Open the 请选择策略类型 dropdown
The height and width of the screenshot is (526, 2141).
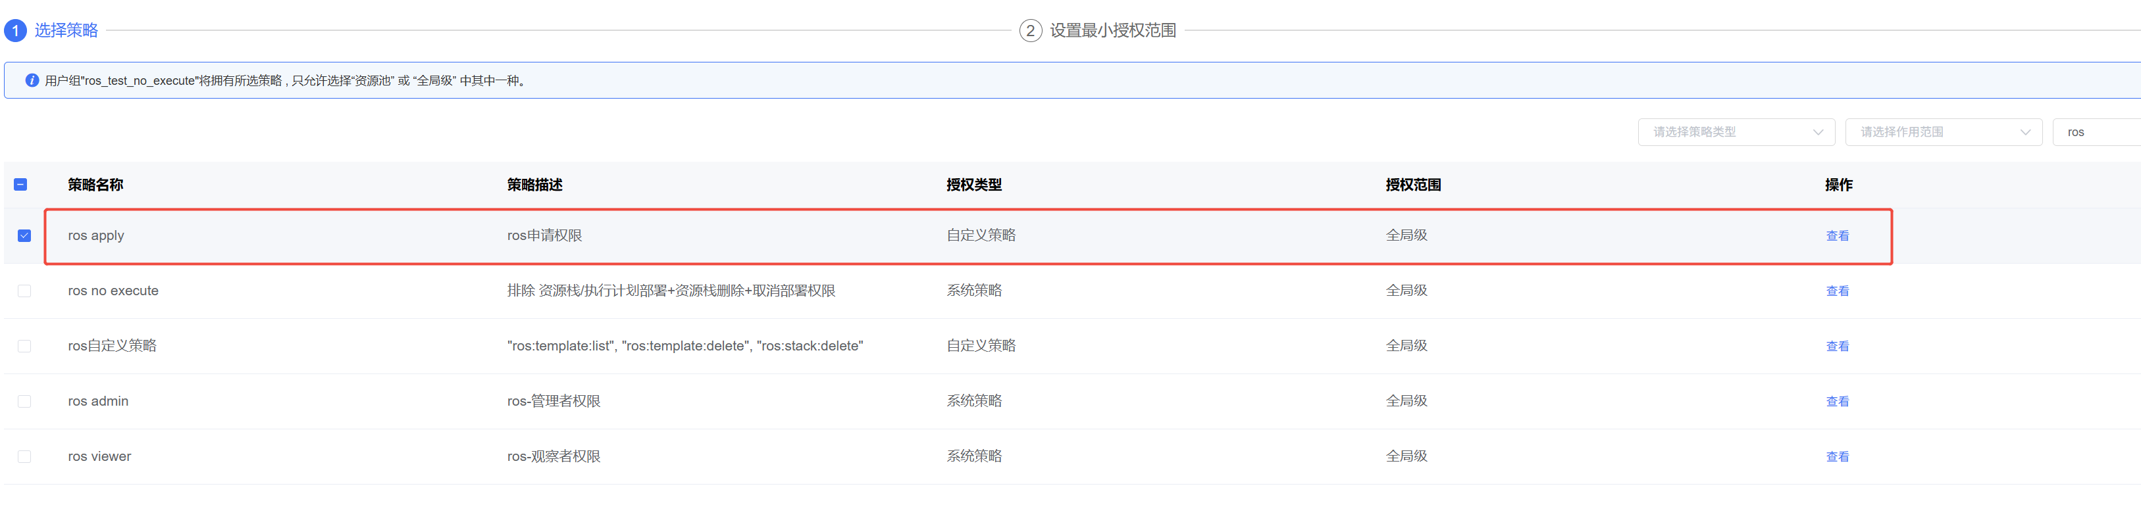click(1736, 132)
